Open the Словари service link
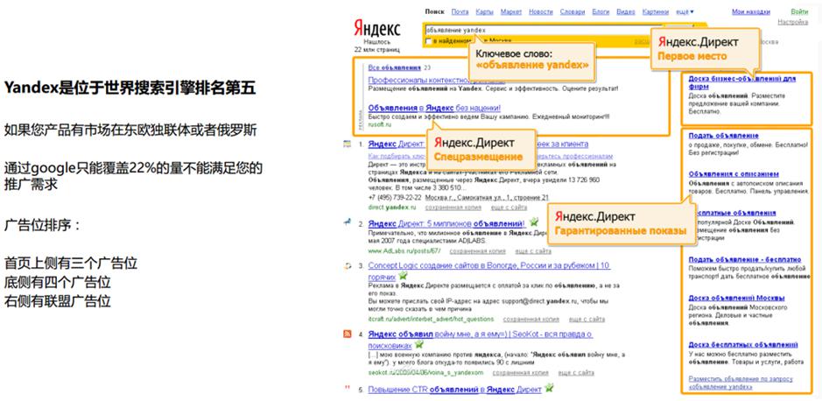This screenshot has width=822, height=401. click(x=573, y=11)
